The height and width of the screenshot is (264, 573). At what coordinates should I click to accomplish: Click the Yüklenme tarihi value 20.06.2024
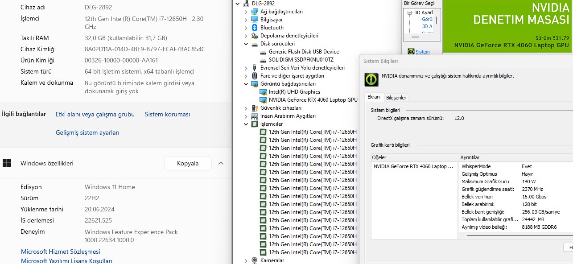tap(99, 209)
